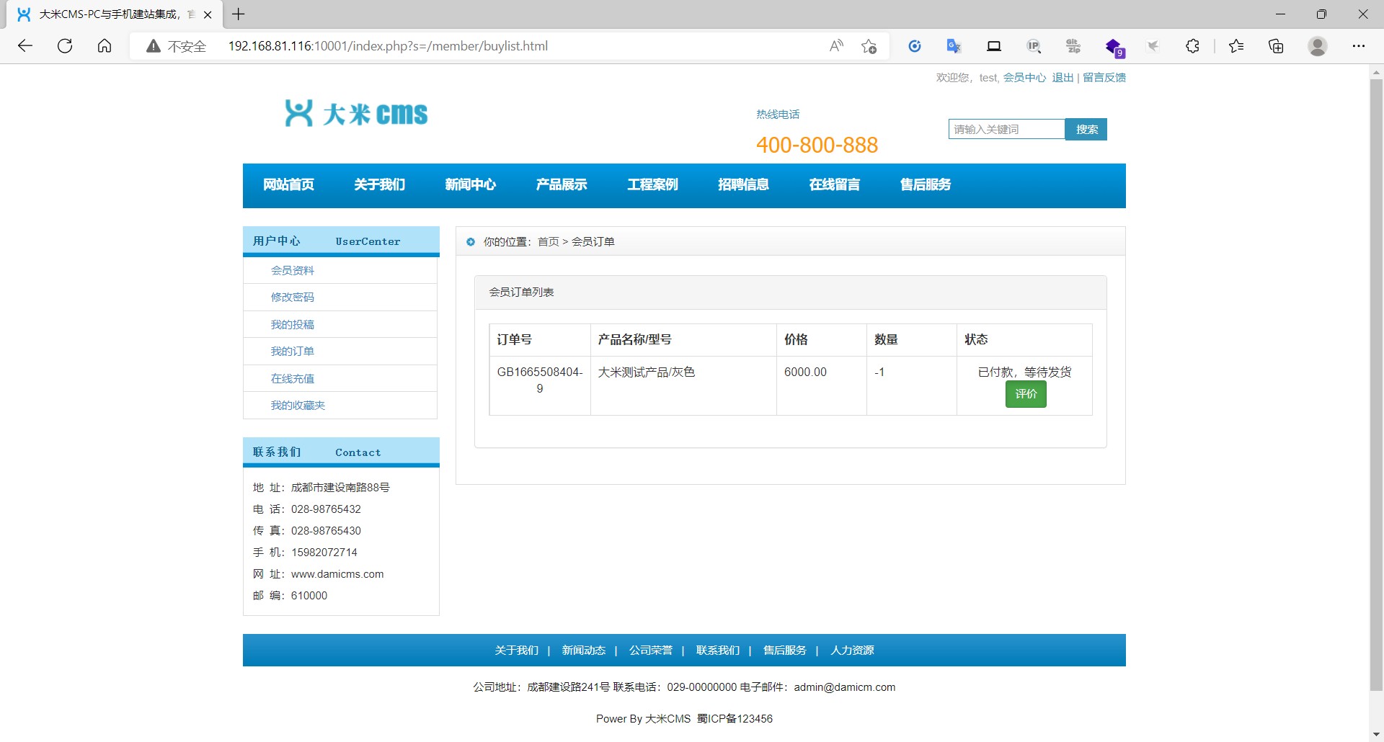
Task: Open 关于我们 in the navigation bar
Action: [379, 185]
